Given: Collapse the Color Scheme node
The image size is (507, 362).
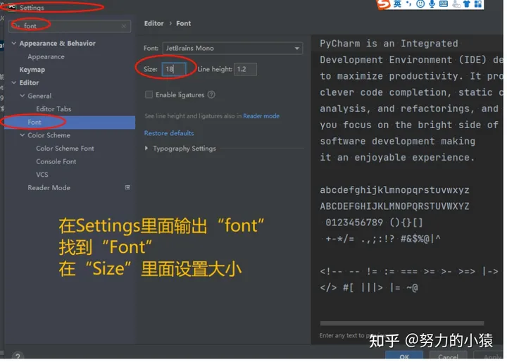Looking at the screenshot, I should pos(23,135).
